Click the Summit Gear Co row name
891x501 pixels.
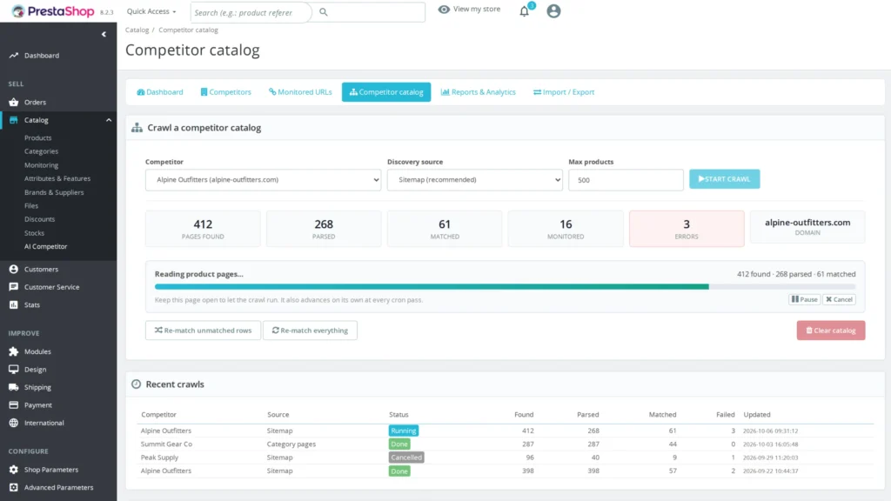pos(166,444)
